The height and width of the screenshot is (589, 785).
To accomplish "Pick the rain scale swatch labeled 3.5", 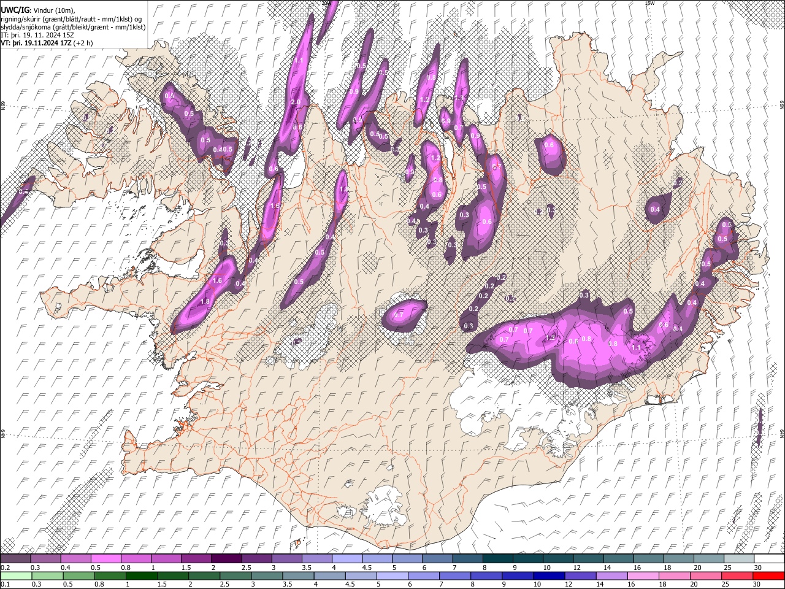I will click(x=298, y=576).
